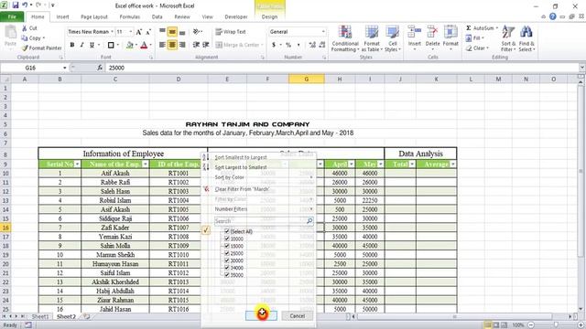Choose Sort Smallest to Largest
586x329 pixels.
pos(241,157)
